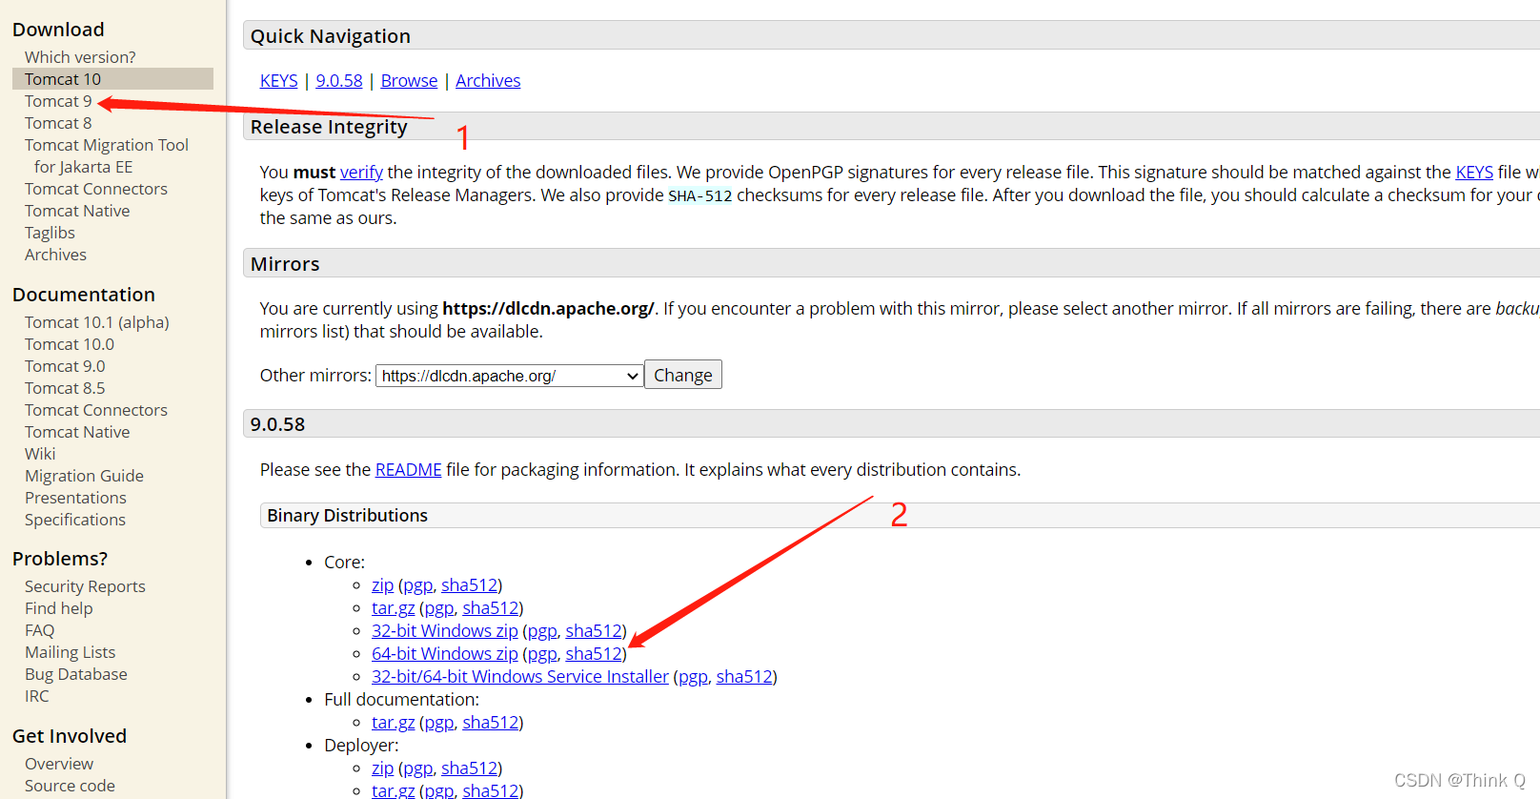Download the Core zip

point(382,585)
